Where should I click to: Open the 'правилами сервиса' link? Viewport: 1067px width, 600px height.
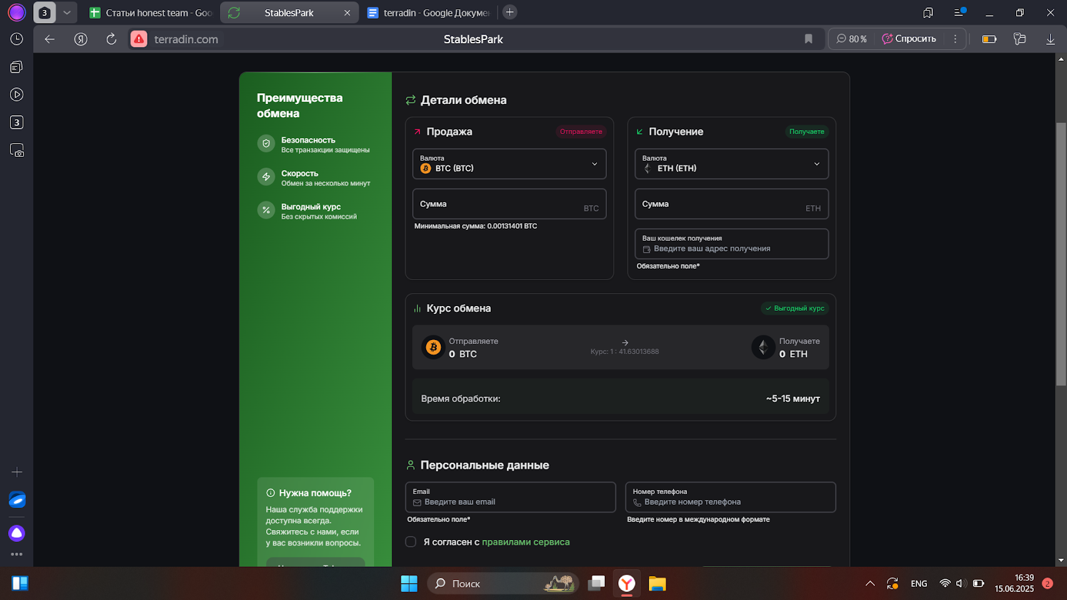[x=525, y=542]
